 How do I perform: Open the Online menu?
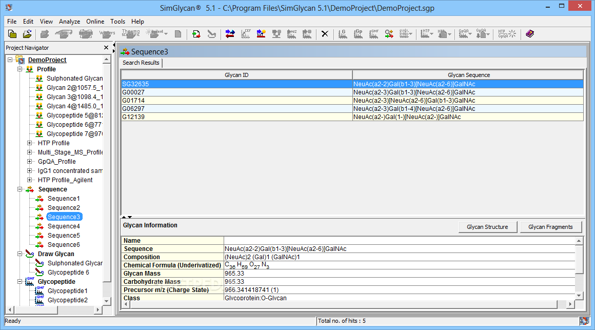[x=95, y=22]
